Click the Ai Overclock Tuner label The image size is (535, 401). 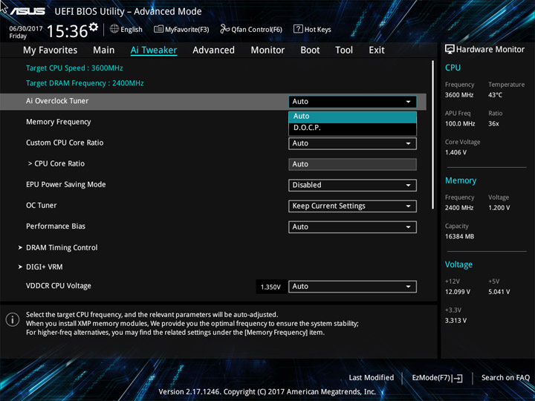tap(57, 101)
